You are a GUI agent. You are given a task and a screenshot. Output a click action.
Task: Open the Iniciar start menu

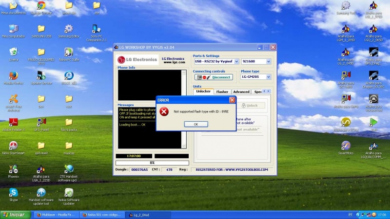click(x=16, y=215)
